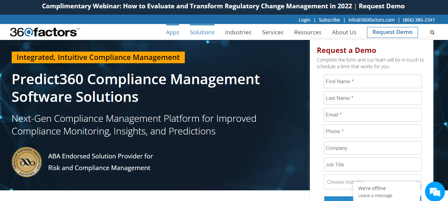This screenshot has width=448, height=201.
Task: Click the info@360factors.com email link
Action: (372, 20)
